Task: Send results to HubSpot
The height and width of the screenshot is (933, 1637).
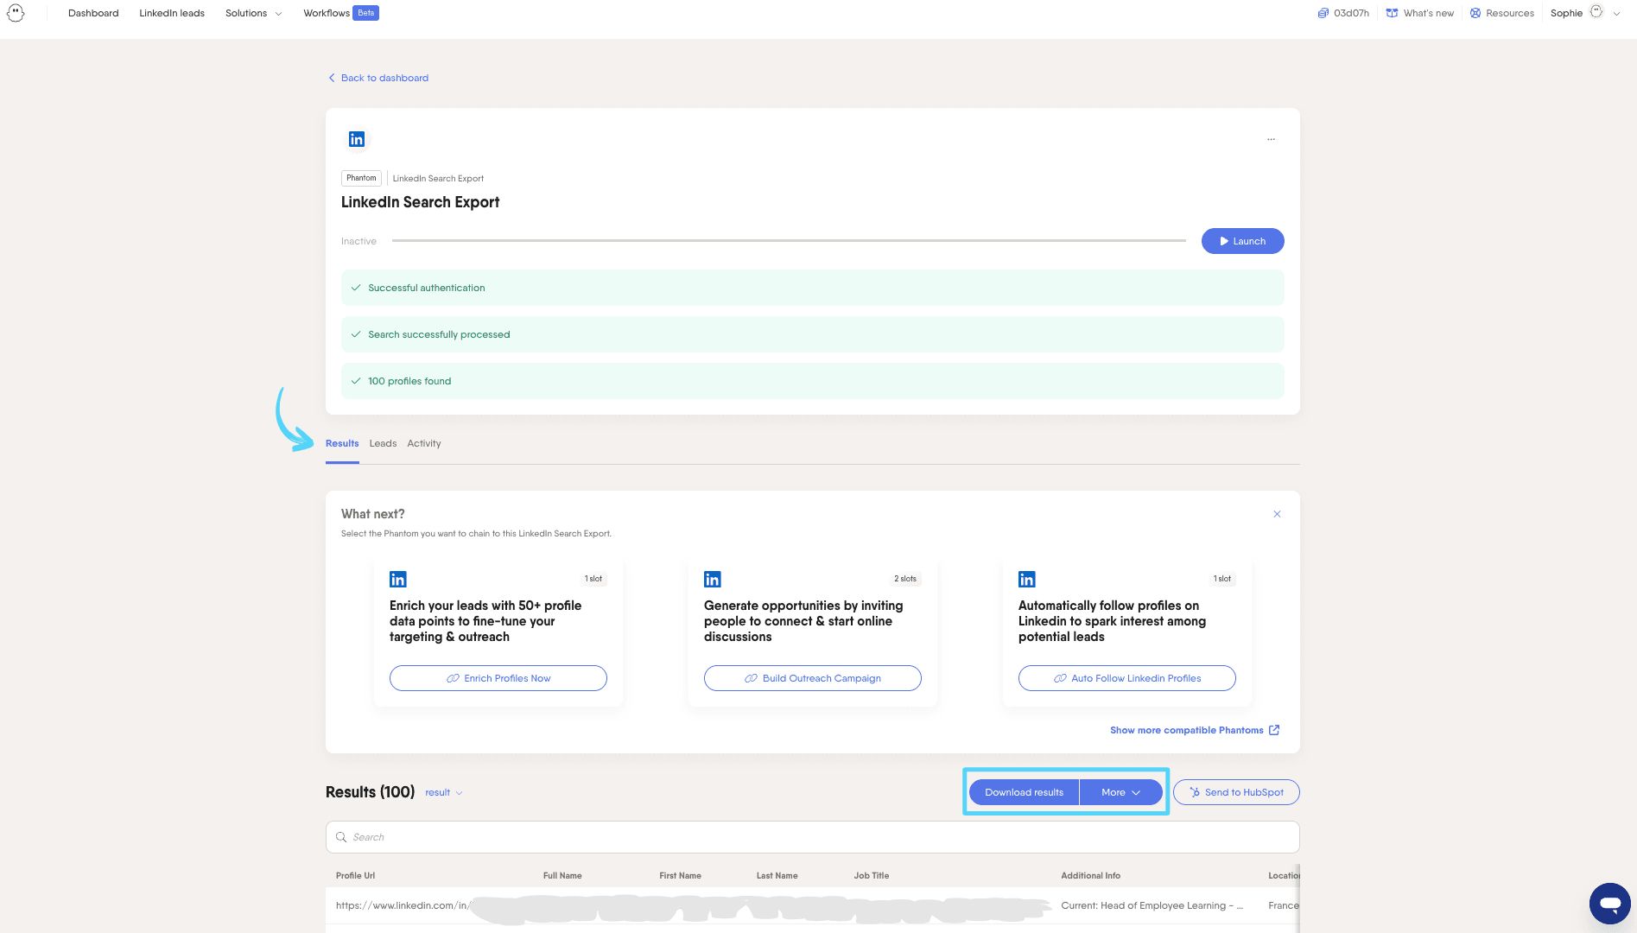Action: tap(1236, 792)
